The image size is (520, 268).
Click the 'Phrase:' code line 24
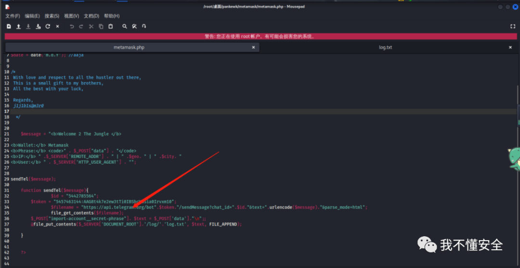coord(73,151)
